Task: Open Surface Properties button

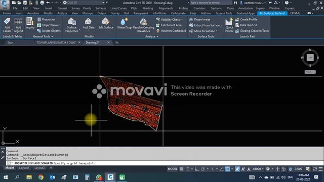Action: click(x=72, y=25)
